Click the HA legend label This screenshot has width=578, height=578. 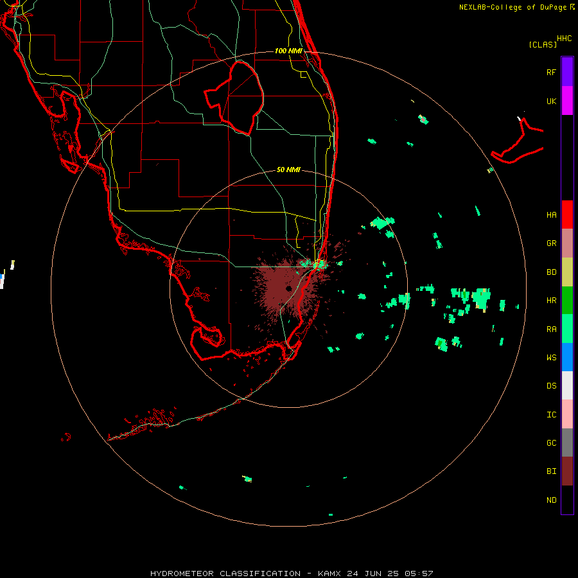tap(552, 215)
